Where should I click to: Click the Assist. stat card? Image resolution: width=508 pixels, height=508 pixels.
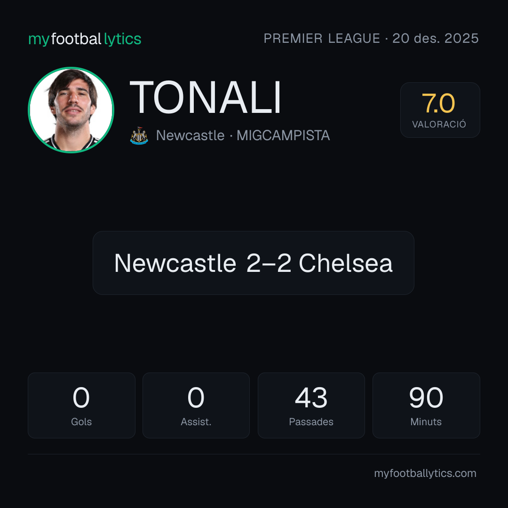coord(196,405)
